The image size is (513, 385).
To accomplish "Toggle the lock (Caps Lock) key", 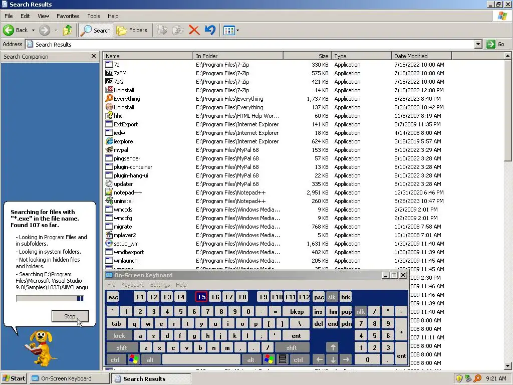I will pyautogui.click(x=119, y=335).
